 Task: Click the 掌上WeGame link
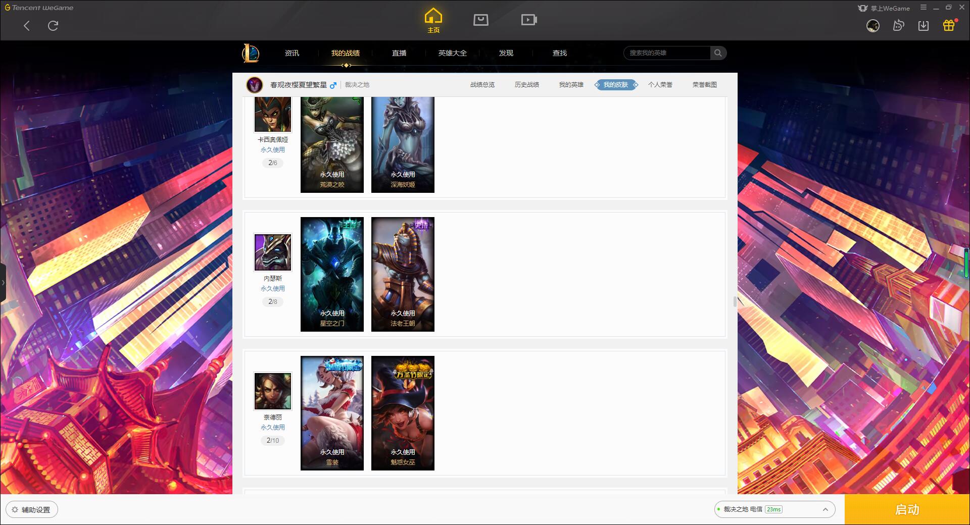coord(890,8)
